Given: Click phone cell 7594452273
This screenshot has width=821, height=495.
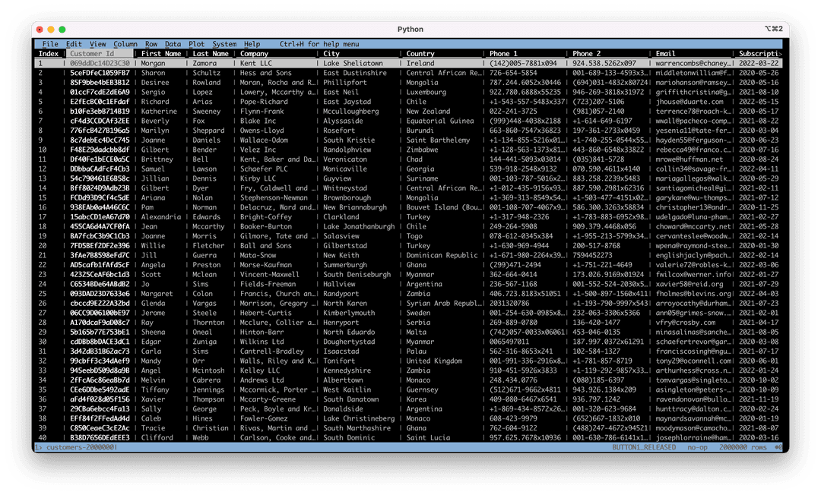Looking at the screenshot, I should (591, 255).
